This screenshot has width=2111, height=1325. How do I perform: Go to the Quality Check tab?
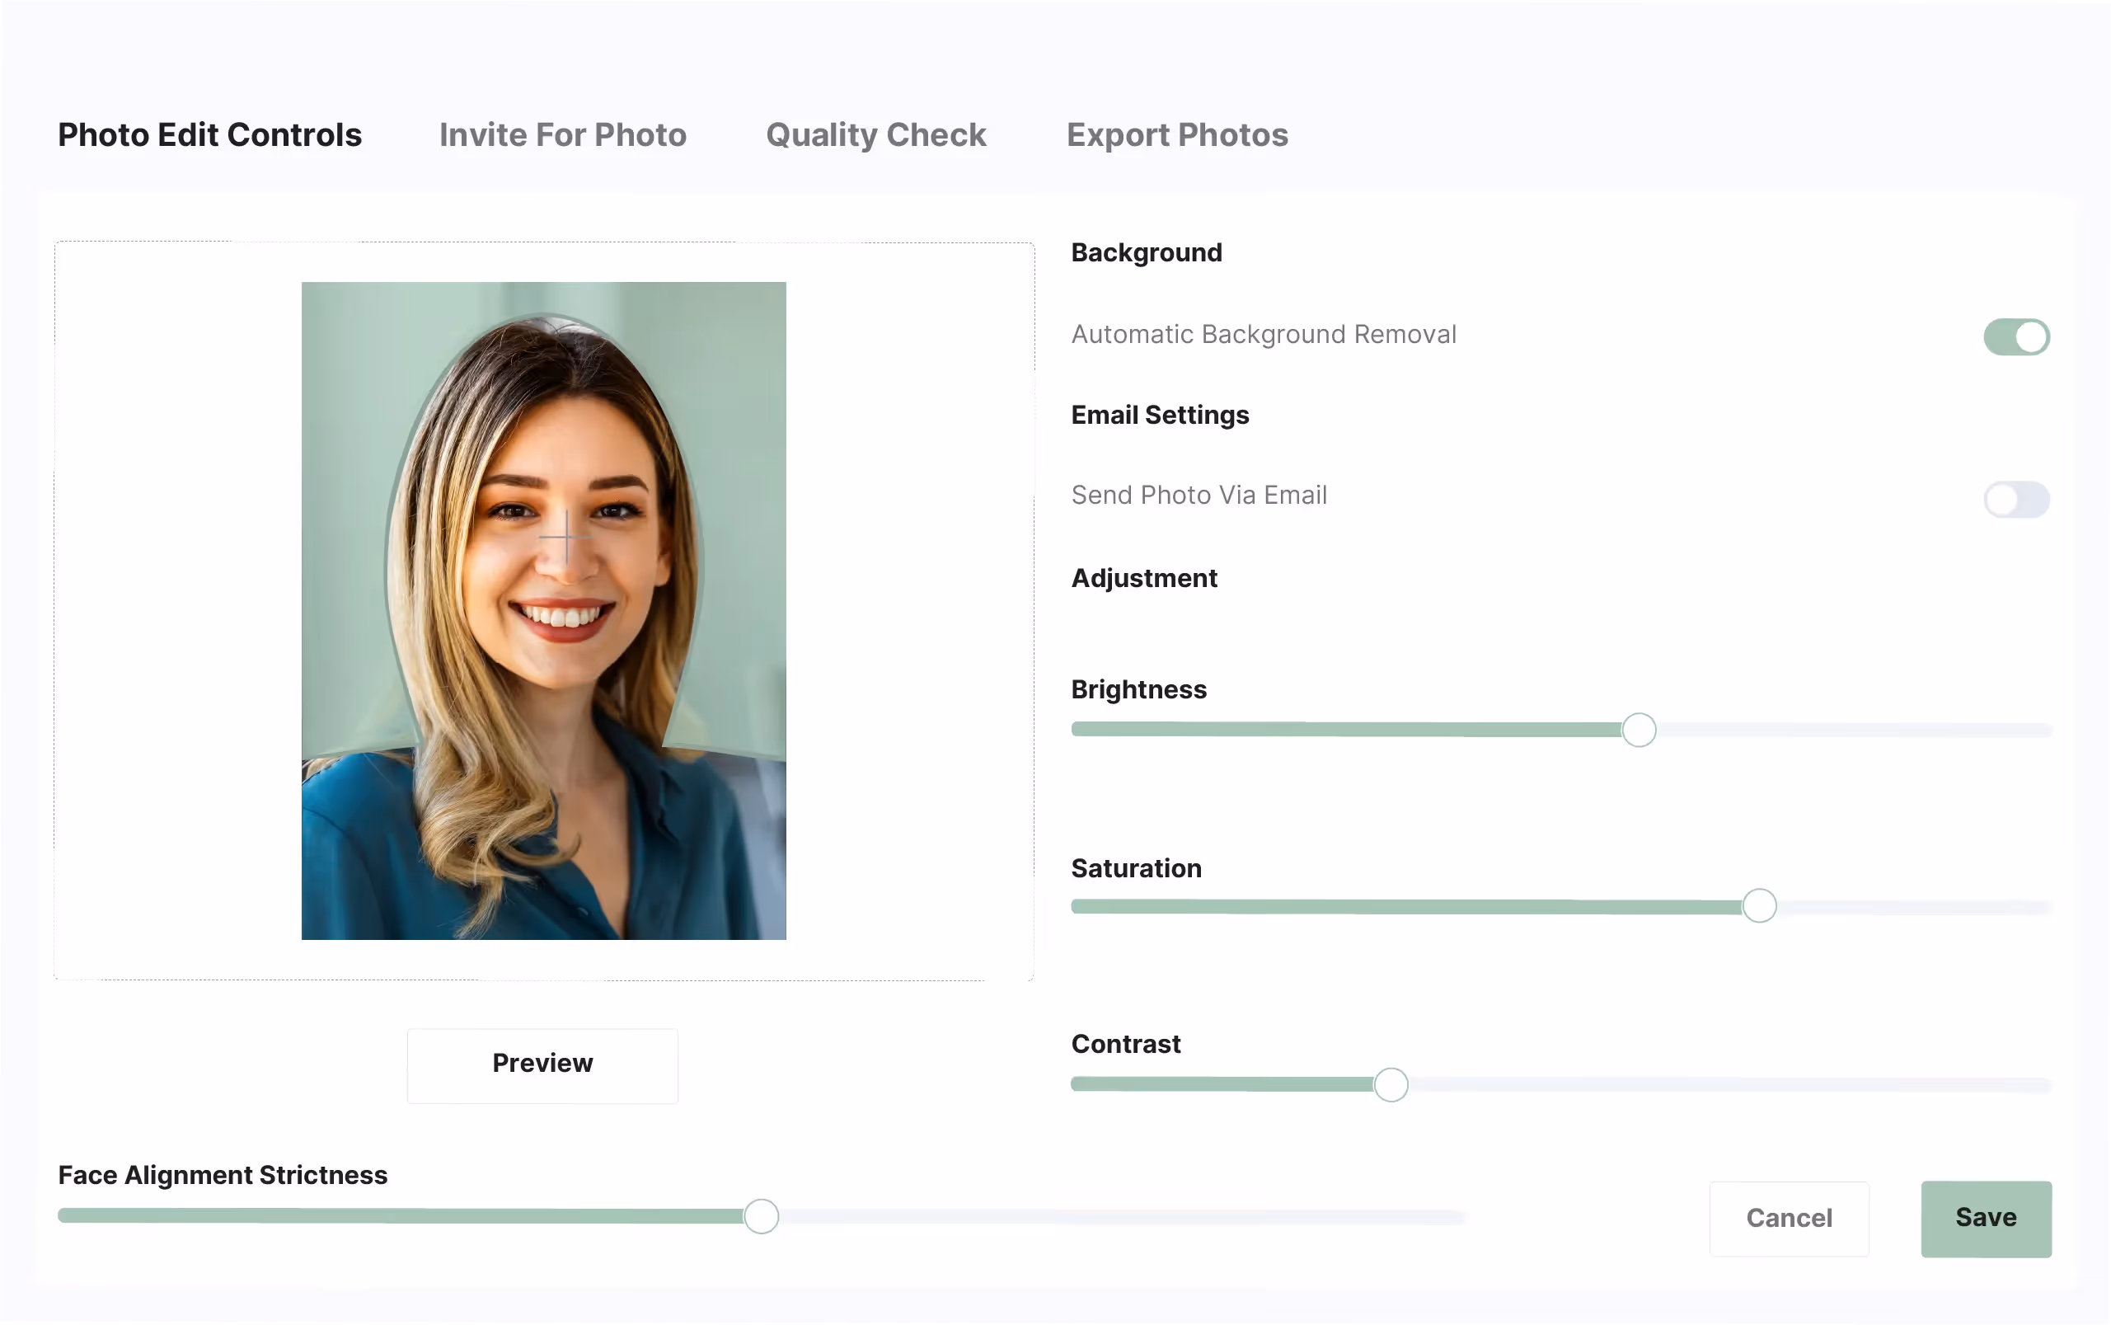pyautogui.click(x=876, y=135)
